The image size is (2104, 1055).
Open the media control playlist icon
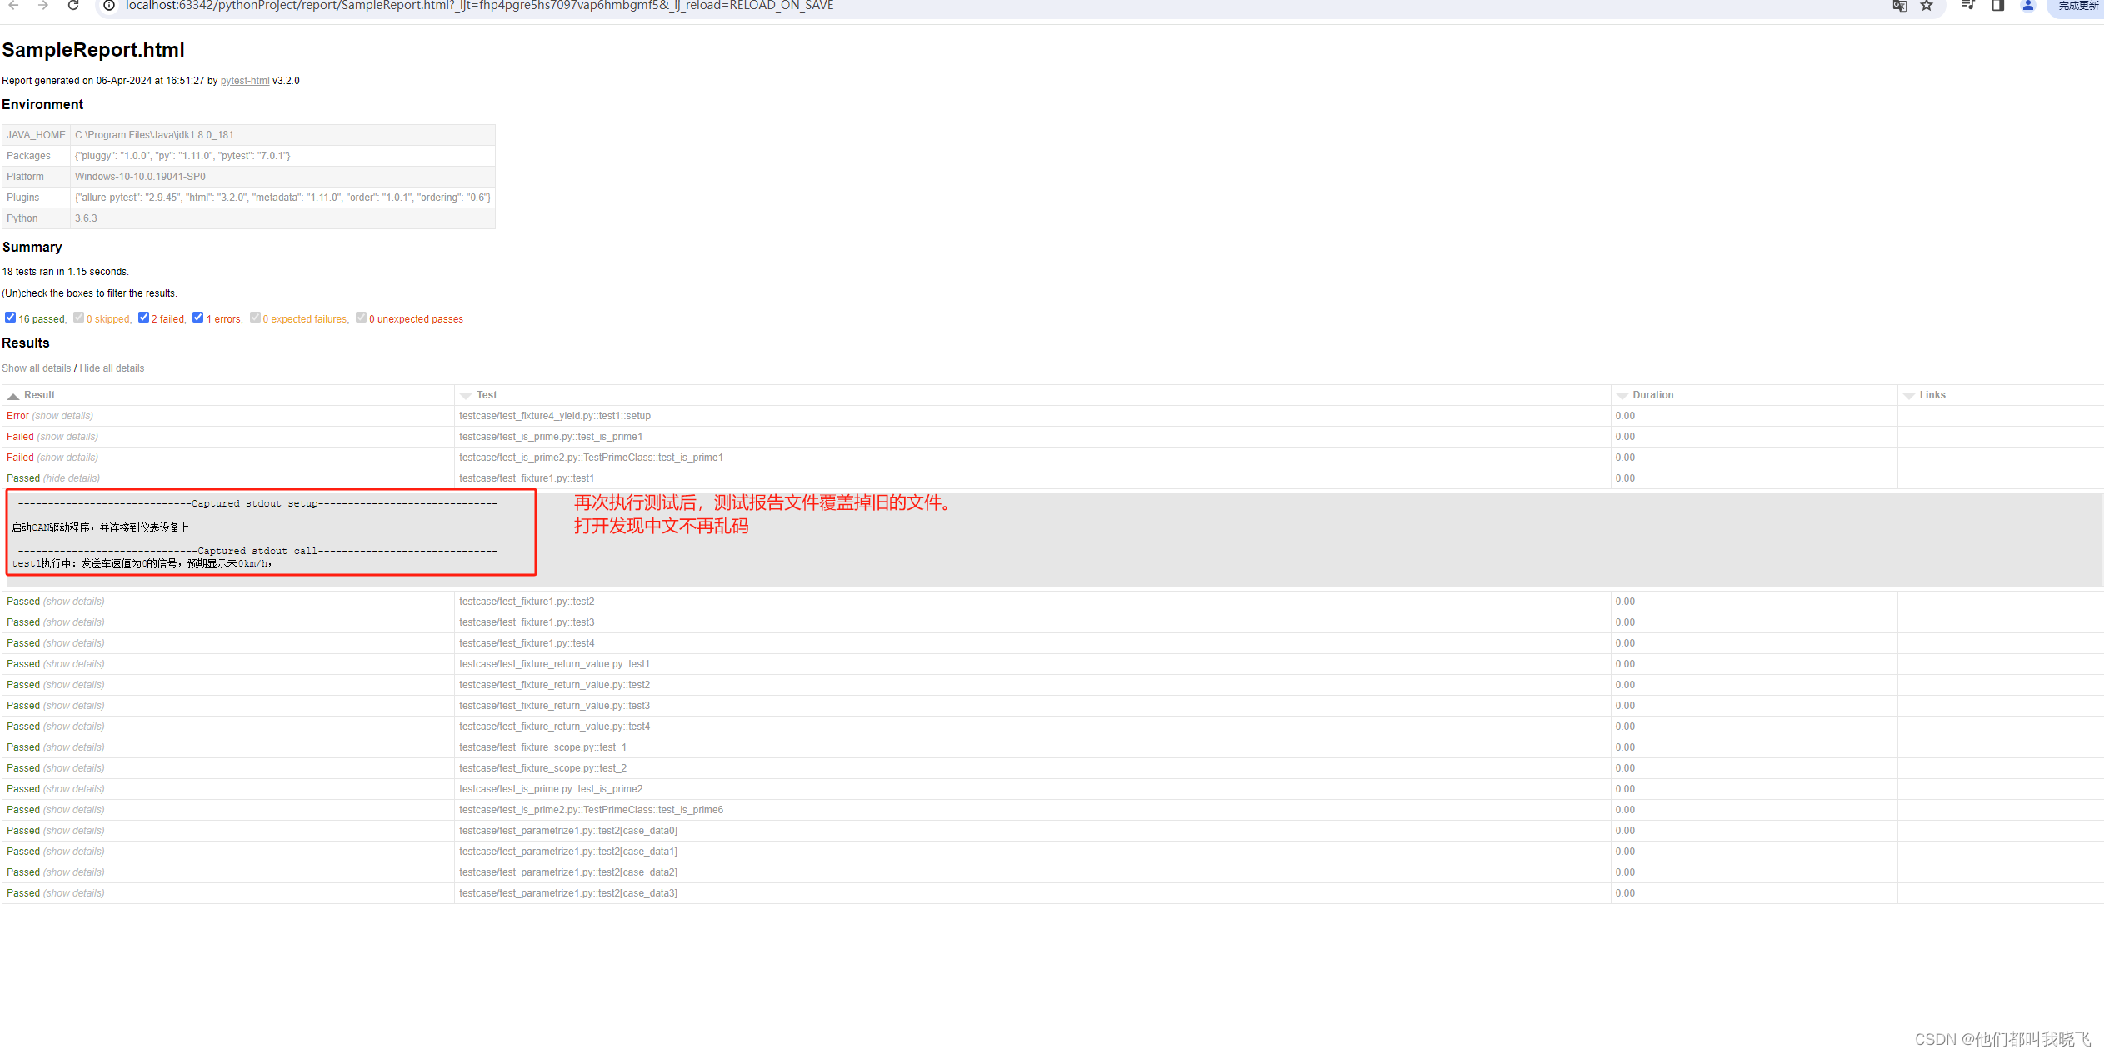click(x=1968, y=6)
